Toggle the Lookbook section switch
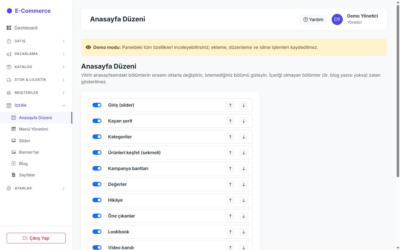The width and height of the screenshot is (400, 250). (97, 232)
